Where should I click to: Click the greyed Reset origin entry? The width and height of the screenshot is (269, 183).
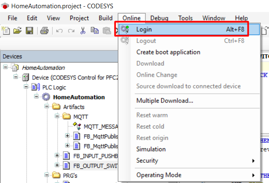pos(189,138)
